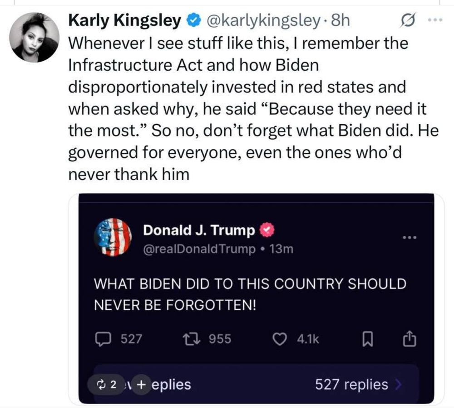Viewport: 454px width, 410px height.
Task: Toggle the bookmark icon on quoted post
Action: [x=368, y=339]
